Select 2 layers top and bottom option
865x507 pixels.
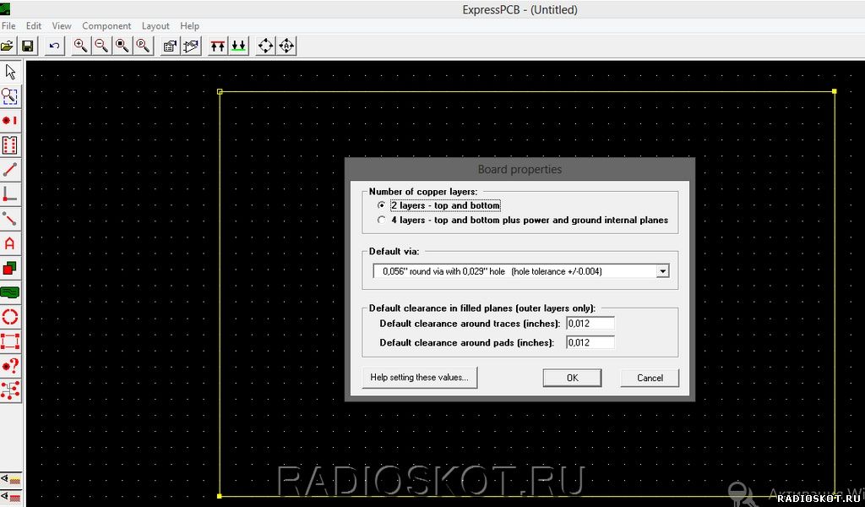coord(439,205)
